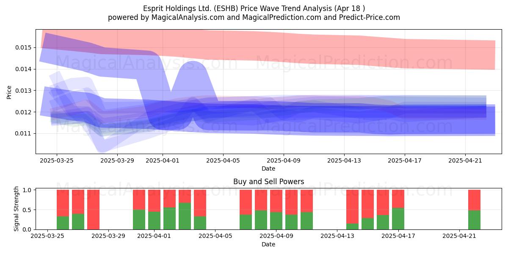
Task: Click the 0.012 price tick label
Action: tap(23, 112)
